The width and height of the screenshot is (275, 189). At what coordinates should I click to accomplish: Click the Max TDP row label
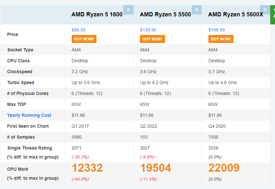(16, 104)
